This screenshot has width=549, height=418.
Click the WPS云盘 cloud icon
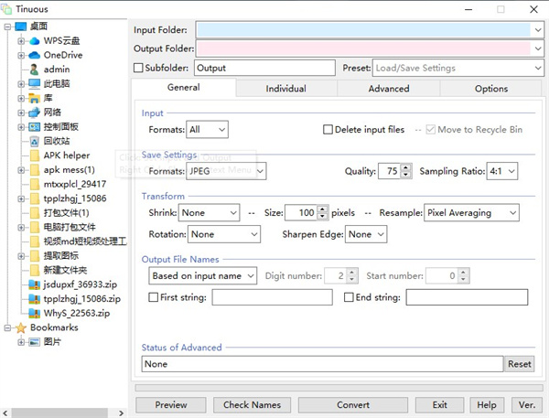[x=34, y=40]
